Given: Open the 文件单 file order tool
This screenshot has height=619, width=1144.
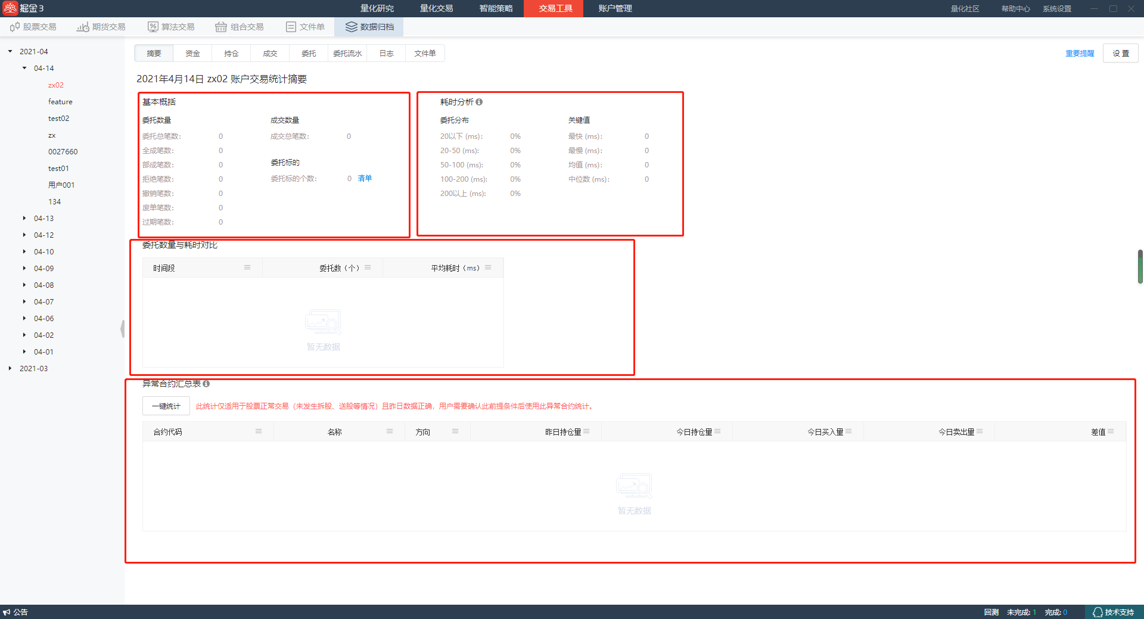Looking at the screenshot, I should coord(306,27).
